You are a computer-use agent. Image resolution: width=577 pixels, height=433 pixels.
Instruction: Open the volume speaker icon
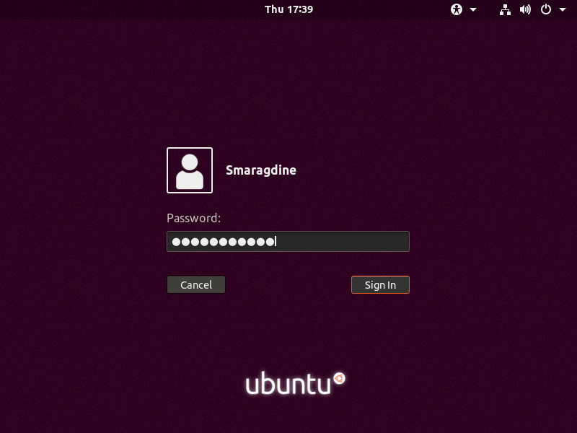[525, 9]
